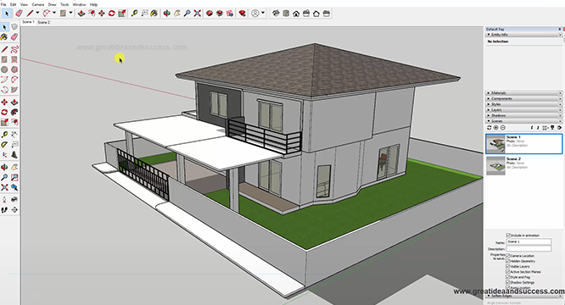Select Walk footprints tool in left toolbar

[4, 210]
